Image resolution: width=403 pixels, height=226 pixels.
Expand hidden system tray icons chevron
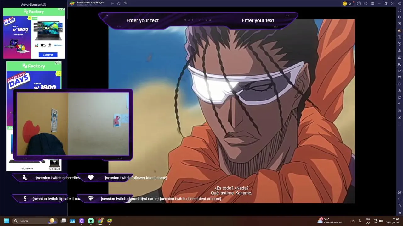[353, 221]
